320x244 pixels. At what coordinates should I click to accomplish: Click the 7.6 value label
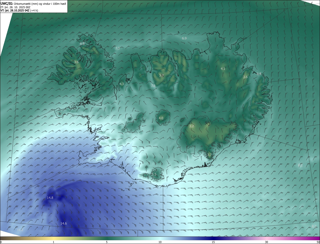pos(153,86)
